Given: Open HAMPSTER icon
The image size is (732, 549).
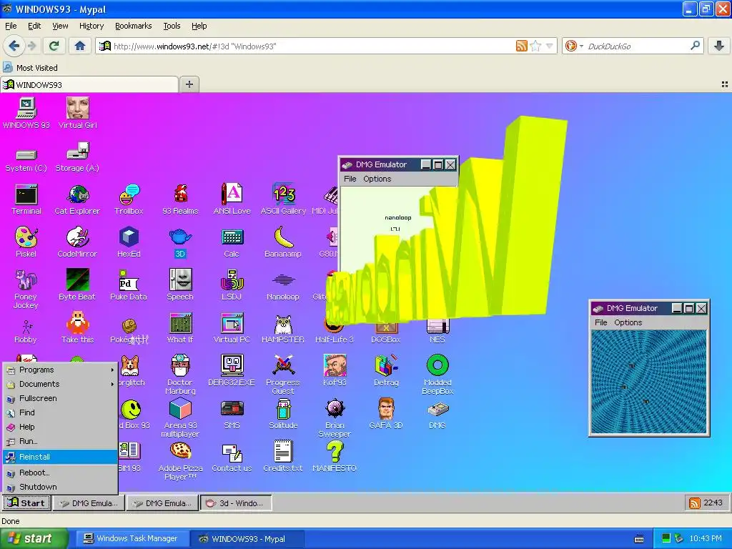Looking at the screenshot, I should pos(283,327).
